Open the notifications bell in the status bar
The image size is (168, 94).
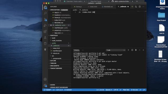click(144, 90)
